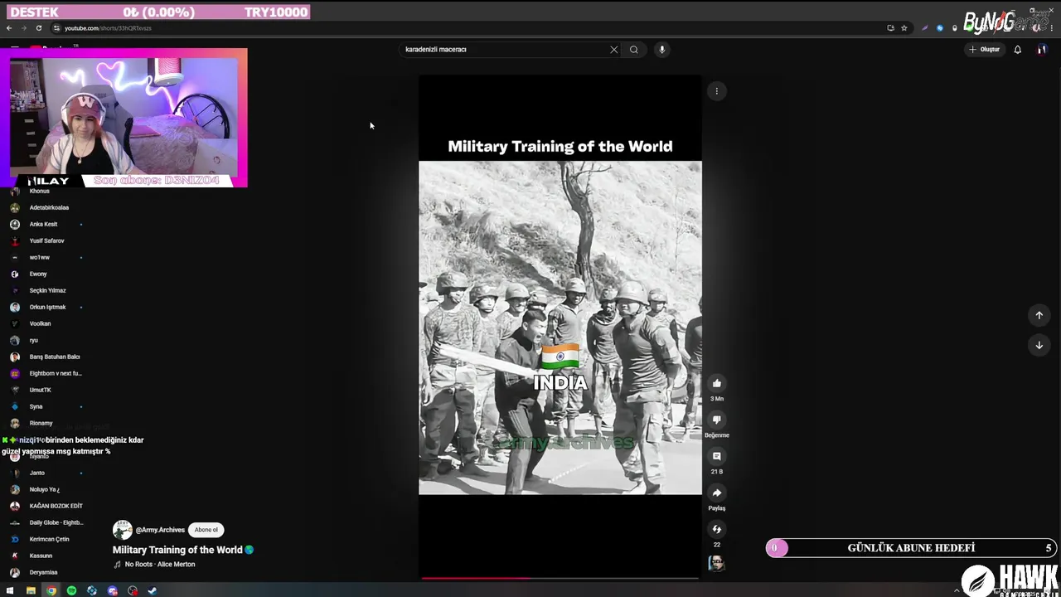Like the Short with the thumbs-up icon

pyautogui.click(x=717, y=383)
